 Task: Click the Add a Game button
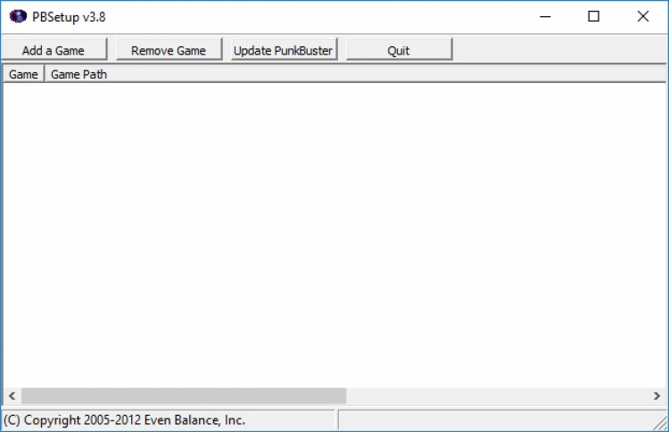tap(54, 49)
